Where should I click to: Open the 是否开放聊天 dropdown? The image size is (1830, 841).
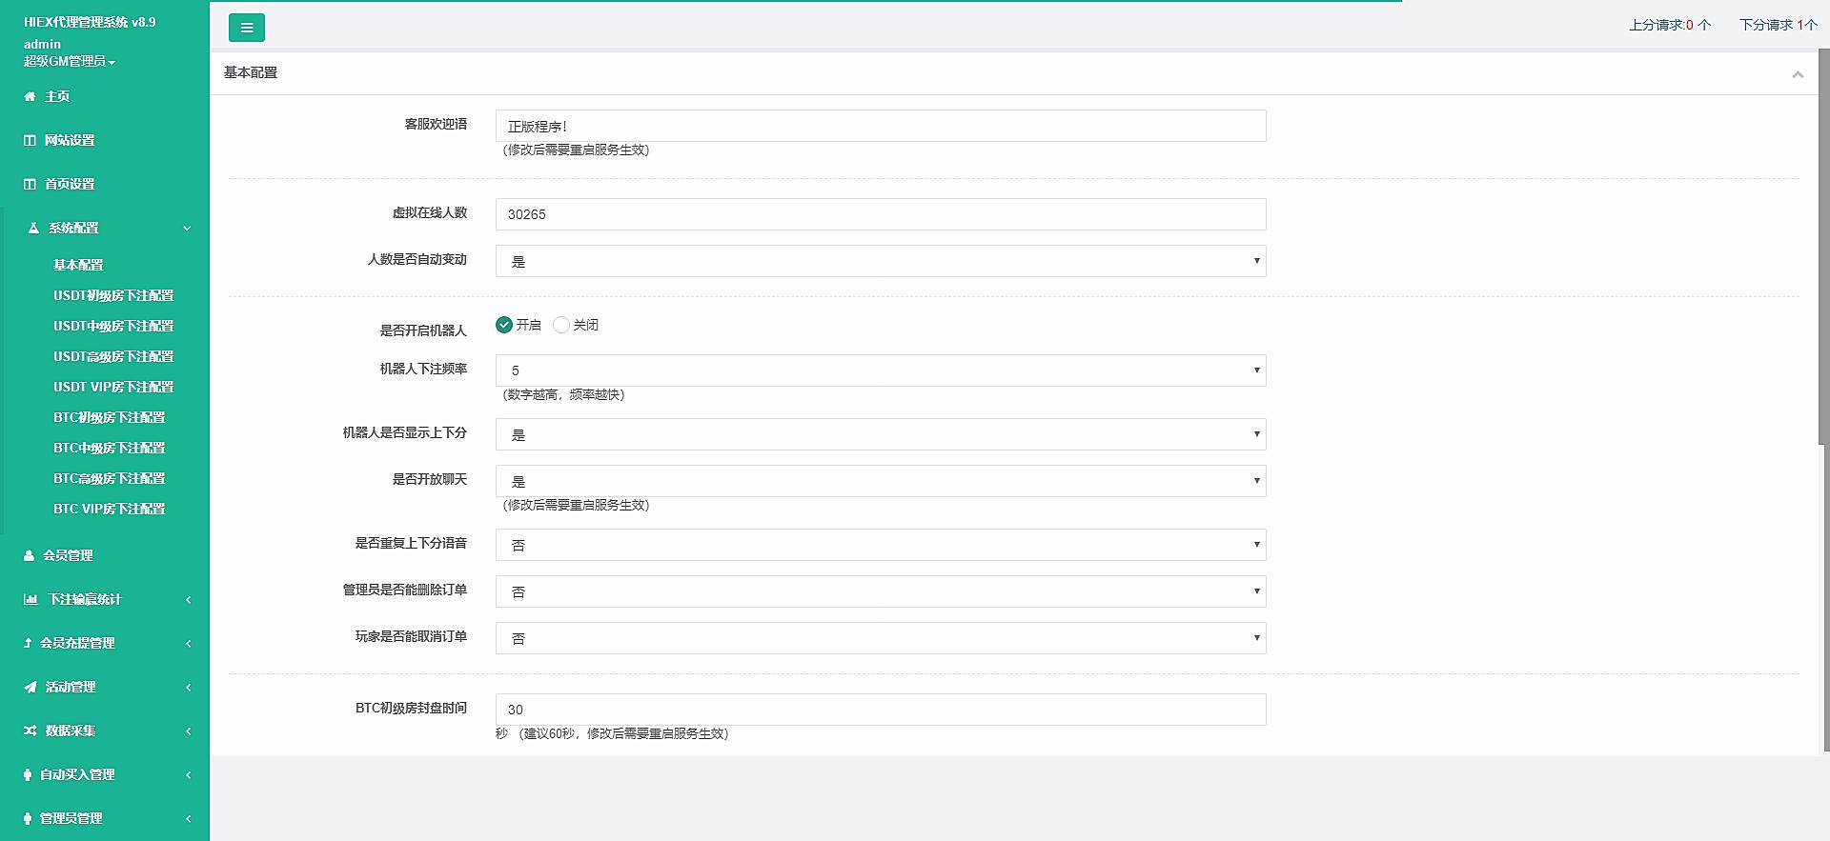coord(880,481)
